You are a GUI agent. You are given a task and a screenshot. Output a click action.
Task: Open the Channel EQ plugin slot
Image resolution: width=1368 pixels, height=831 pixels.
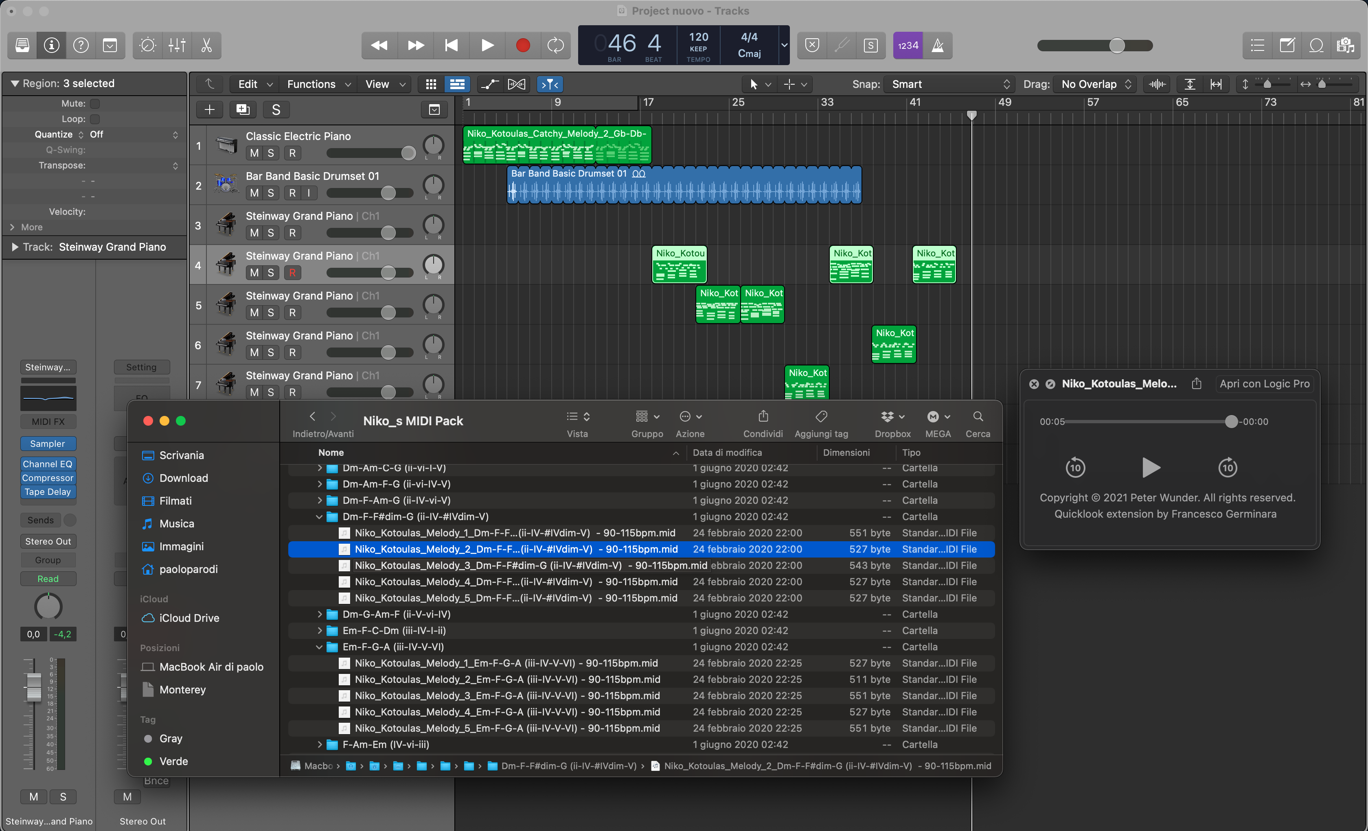click(48, 464)
